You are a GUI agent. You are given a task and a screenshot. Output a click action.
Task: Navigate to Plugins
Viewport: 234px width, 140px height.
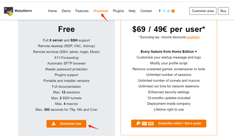pyautogui.click(x=118, y=11)
